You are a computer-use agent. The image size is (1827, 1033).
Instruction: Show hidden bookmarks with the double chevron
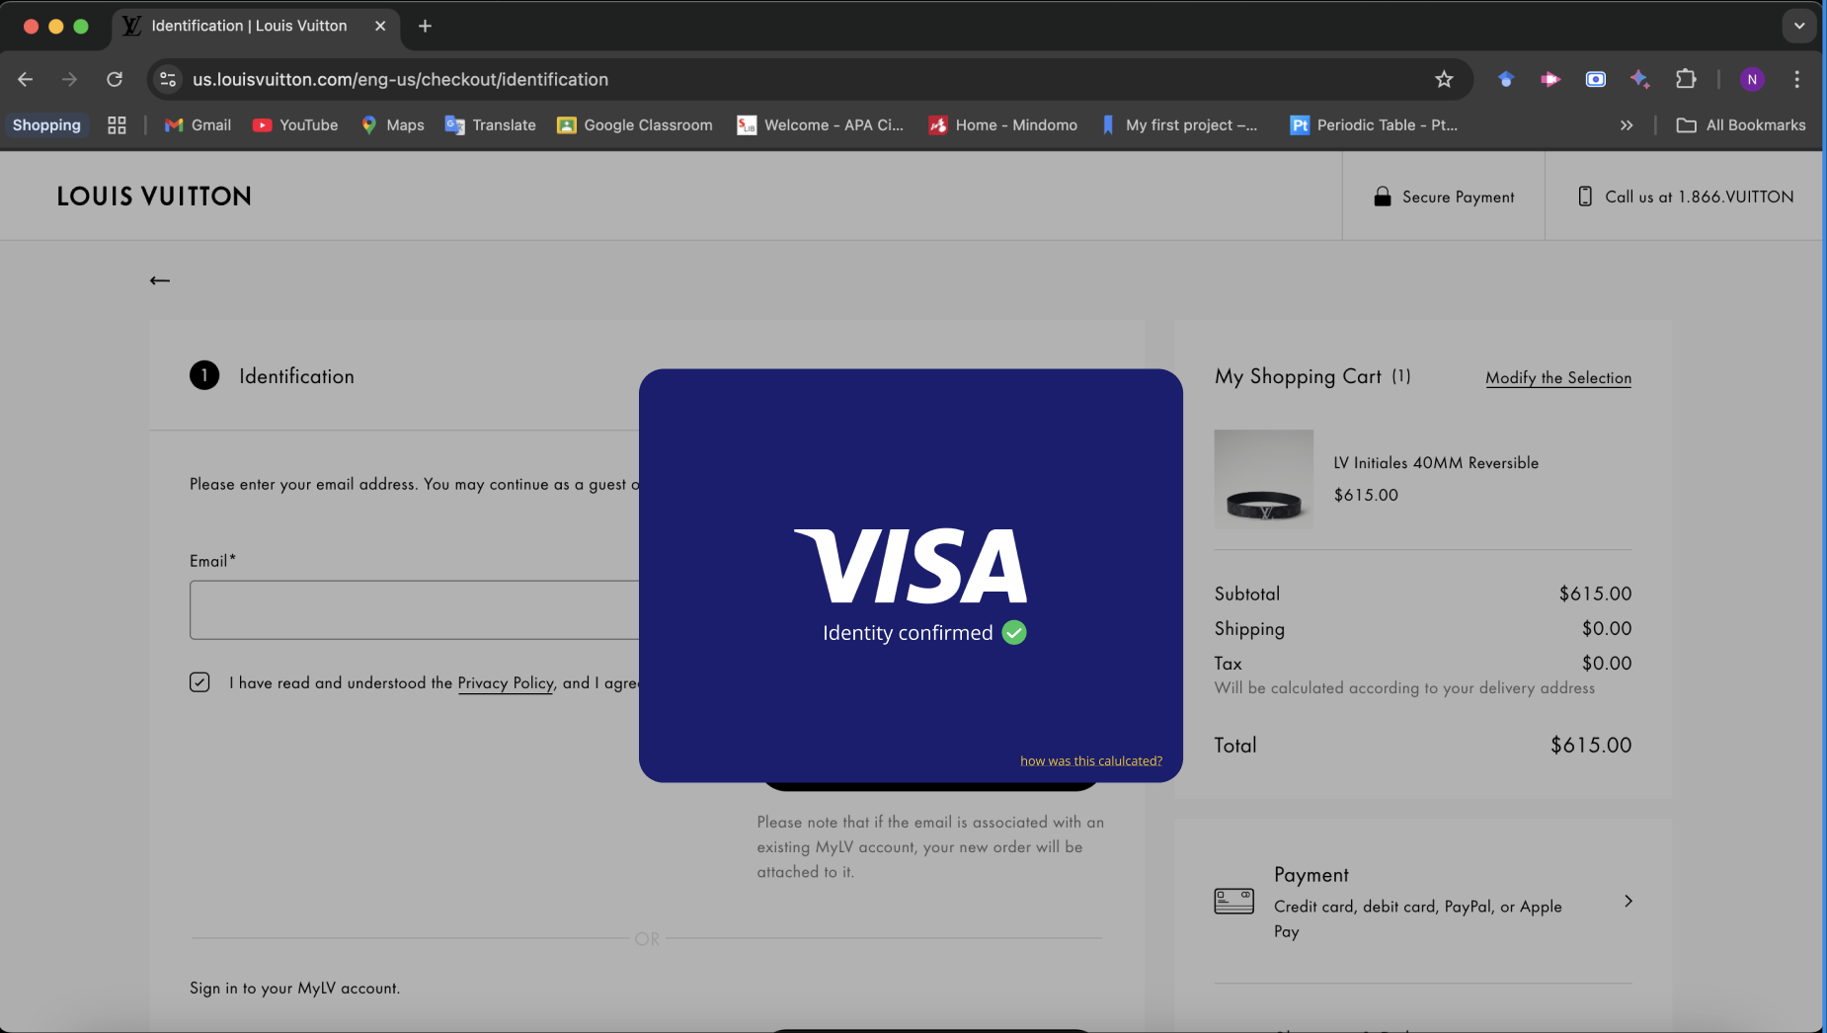(x=1627, y=125)
